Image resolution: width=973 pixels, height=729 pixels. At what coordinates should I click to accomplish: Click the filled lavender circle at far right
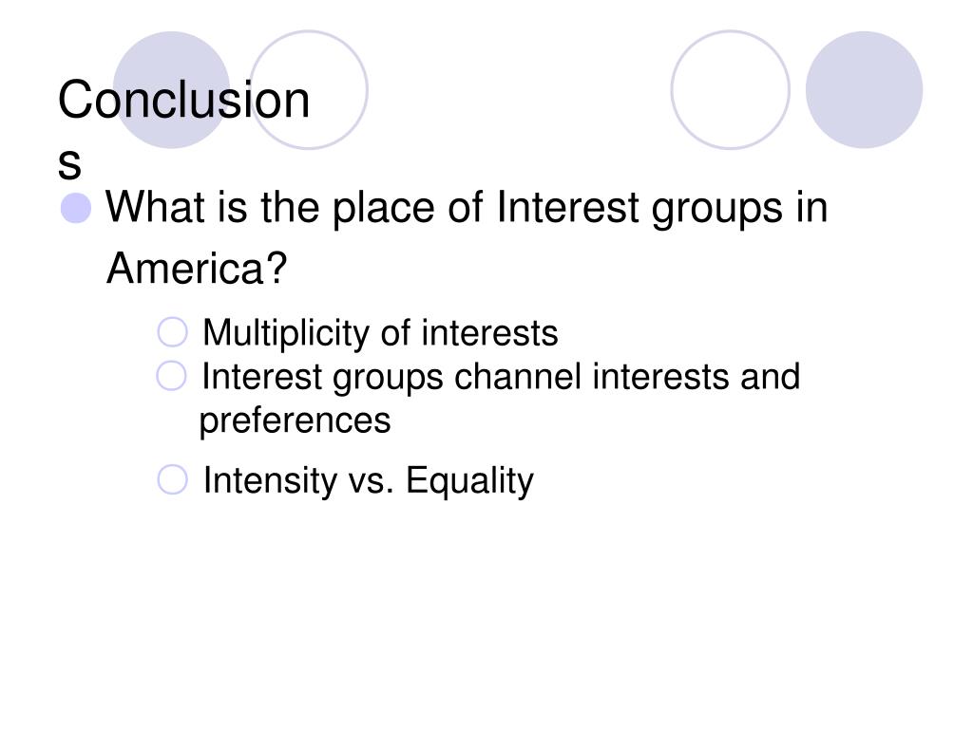(x=864, y=90)
